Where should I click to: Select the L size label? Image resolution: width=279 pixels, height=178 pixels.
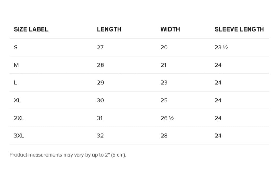[16, 83]
